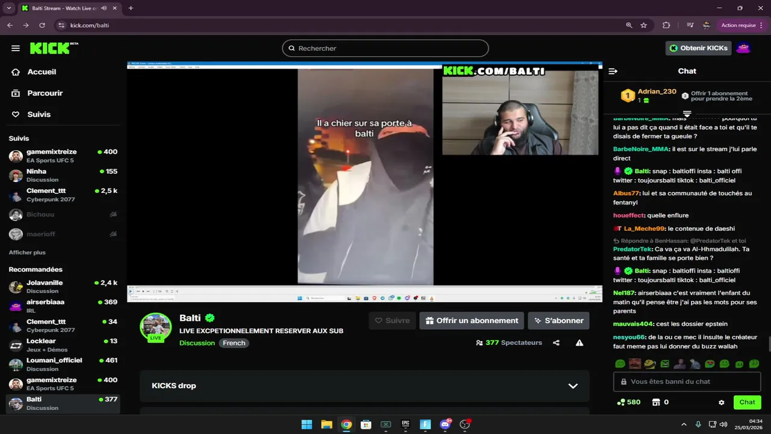Image resolution: width=771 pixels, height=434 pixels.
Task: Open the chat shop store icon
Action: [657, 402]
